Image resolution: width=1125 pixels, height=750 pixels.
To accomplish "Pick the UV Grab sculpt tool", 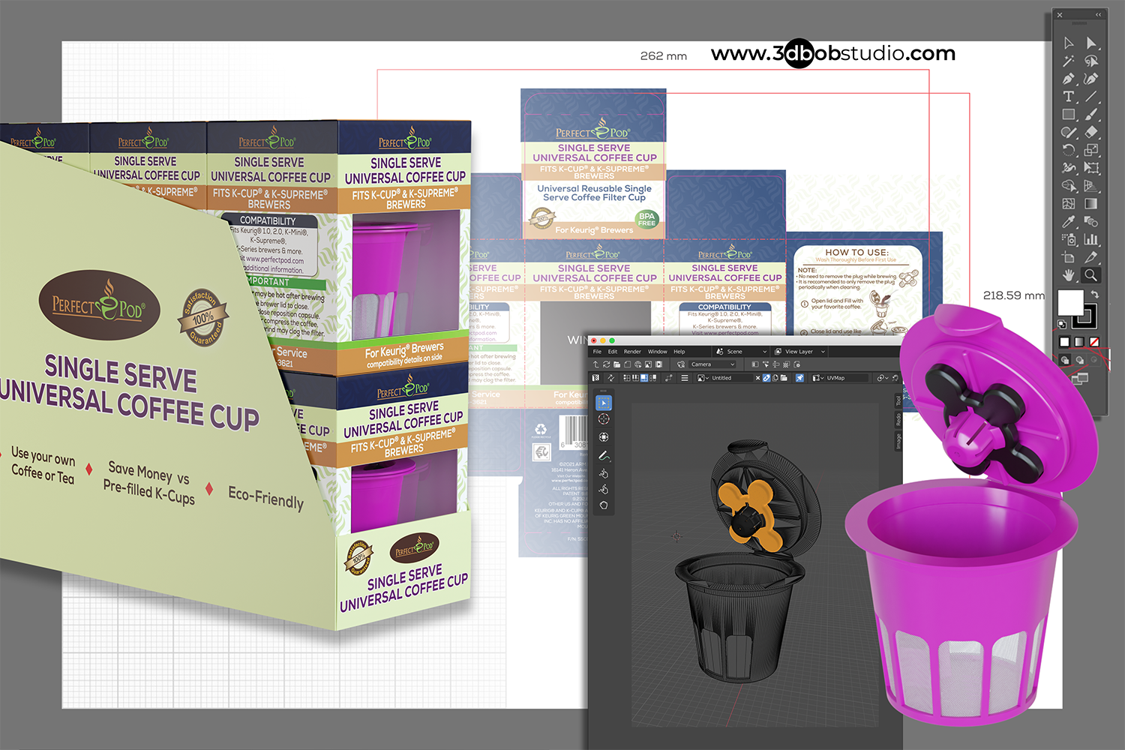I will point(604,473).
